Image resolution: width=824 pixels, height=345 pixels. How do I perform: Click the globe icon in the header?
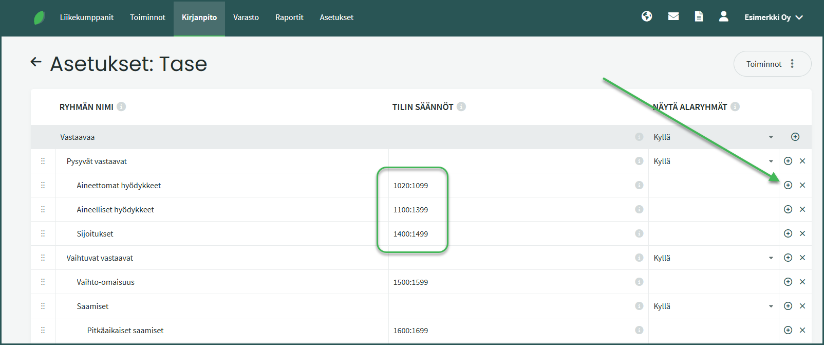tap(647, 16)
